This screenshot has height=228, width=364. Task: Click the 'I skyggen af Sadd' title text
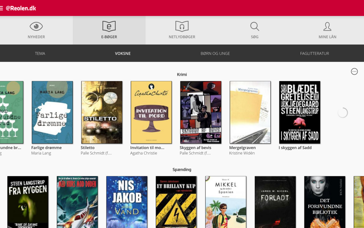pyautogui.click(x=295, y=147)
